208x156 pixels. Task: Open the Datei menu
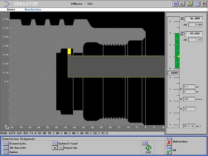coord(11,10)
